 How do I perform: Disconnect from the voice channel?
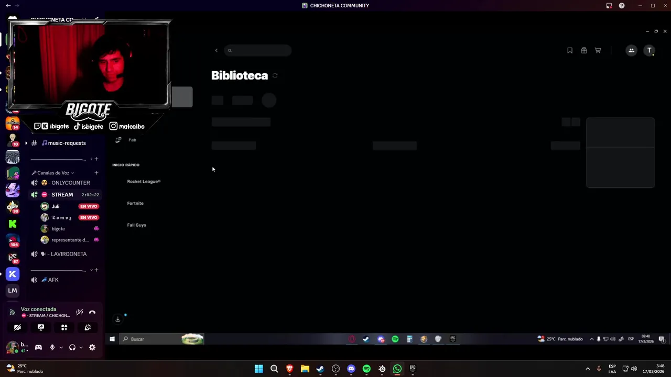(92, 313)
